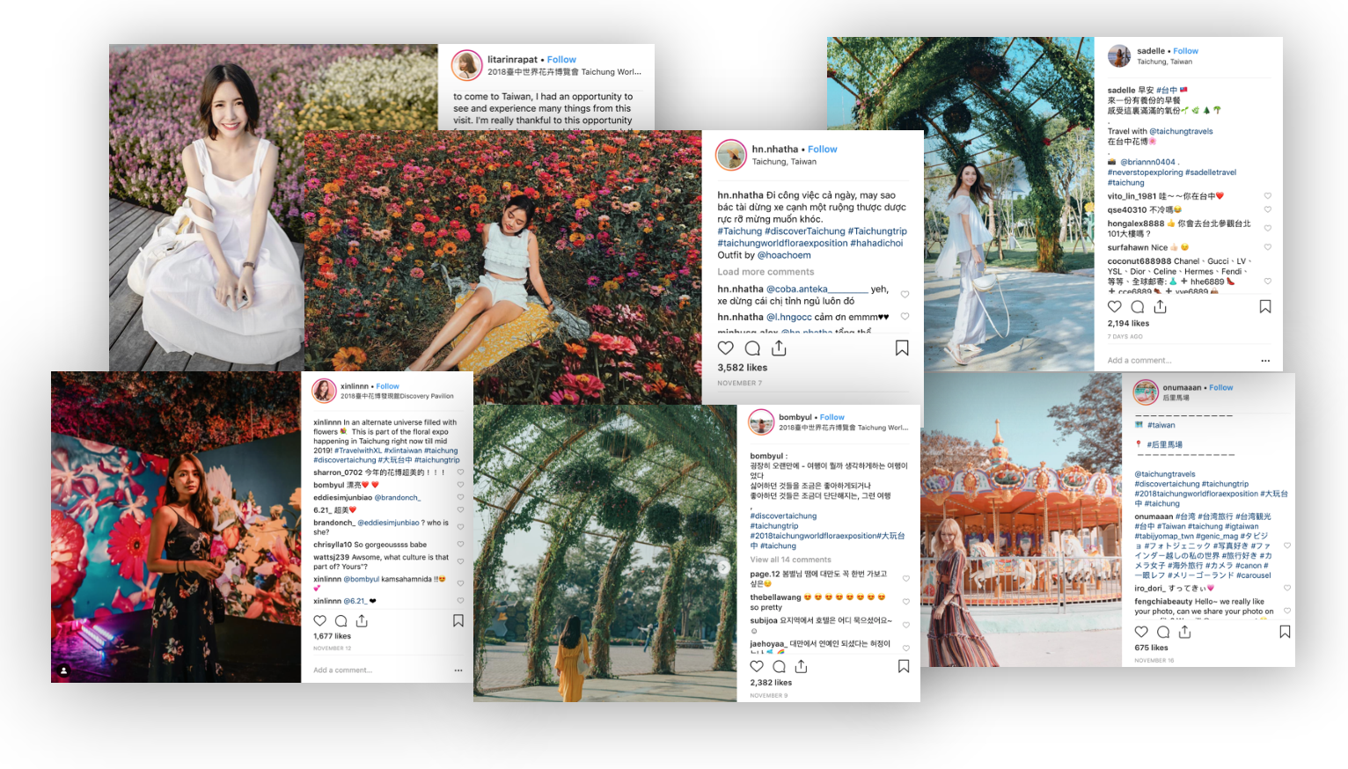Open @hoachoem outfit credit link

(x=784, y=255)
